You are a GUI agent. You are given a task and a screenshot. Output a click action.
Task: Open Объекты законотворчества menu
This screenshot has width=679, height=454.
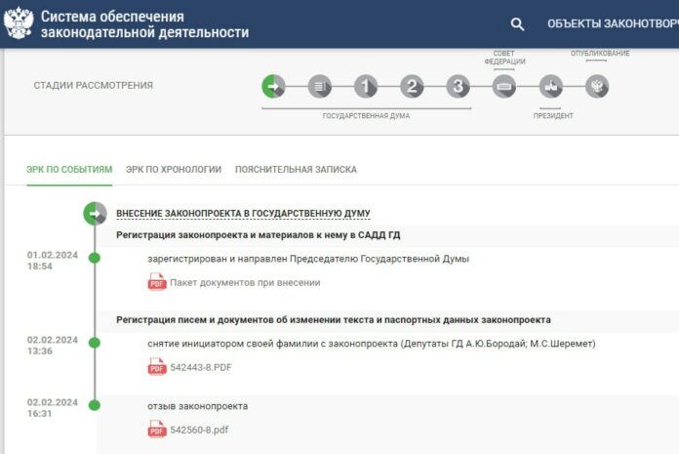(x=612, y=24)
